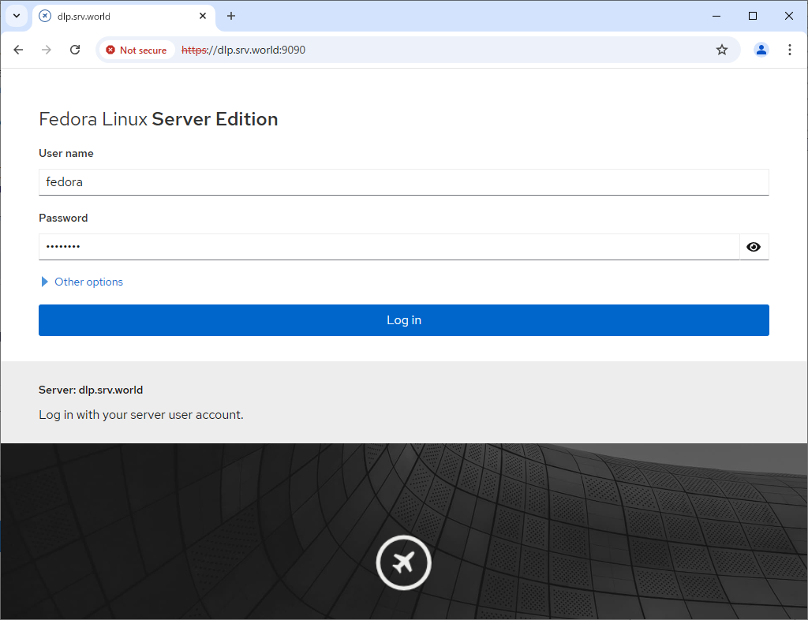Open a new tab with the plus button

pos(231,16)
